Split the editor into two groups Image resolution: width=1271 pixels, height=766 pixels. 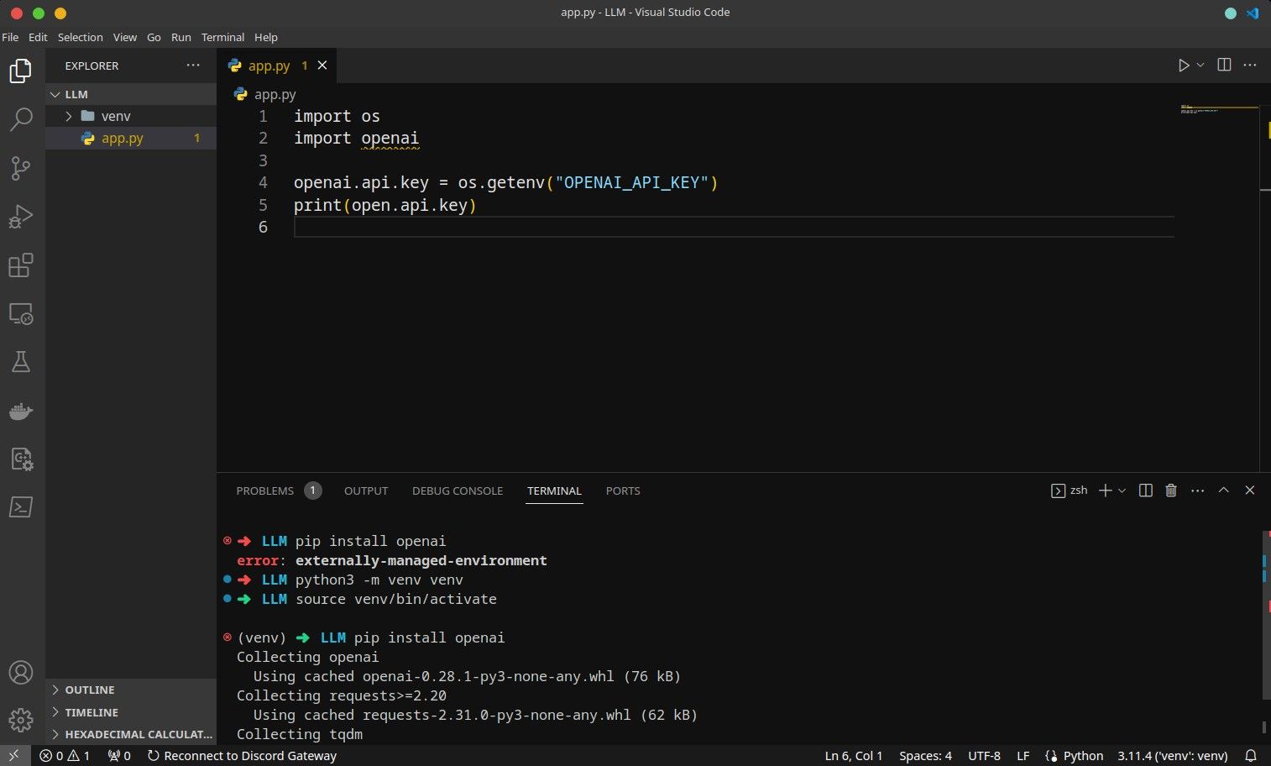pos(1223,65)
